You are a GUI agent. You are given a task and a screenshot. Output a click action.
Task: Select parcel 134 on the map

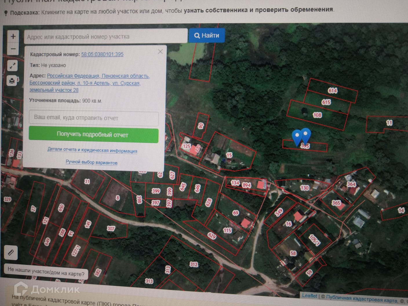click(x=235, y=183)
